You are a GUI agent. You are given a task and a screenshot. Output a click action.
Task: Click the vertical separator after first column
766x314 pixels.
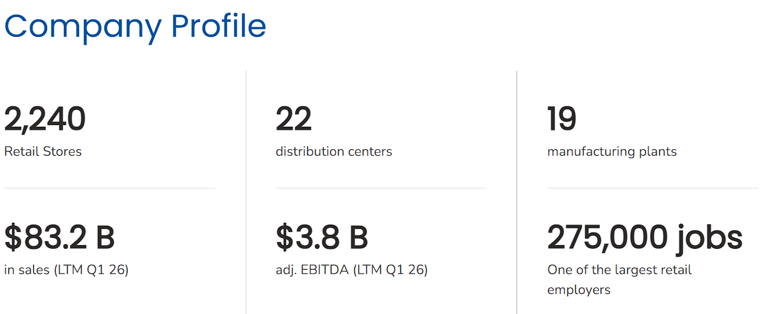(246, 192)
